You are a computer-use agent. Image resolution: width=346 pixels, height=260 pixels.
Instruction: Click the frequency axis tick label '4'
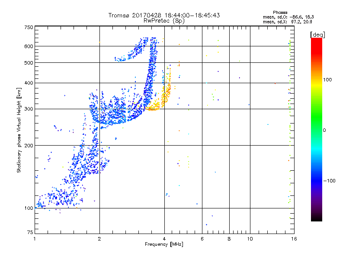click(164, 239)
